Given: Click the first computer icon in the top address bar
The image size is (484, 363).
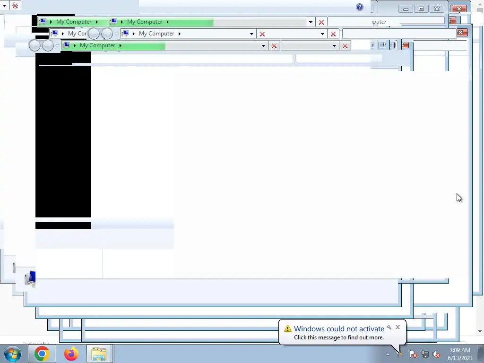Looking at the screenshot, I should pos(43,21).
